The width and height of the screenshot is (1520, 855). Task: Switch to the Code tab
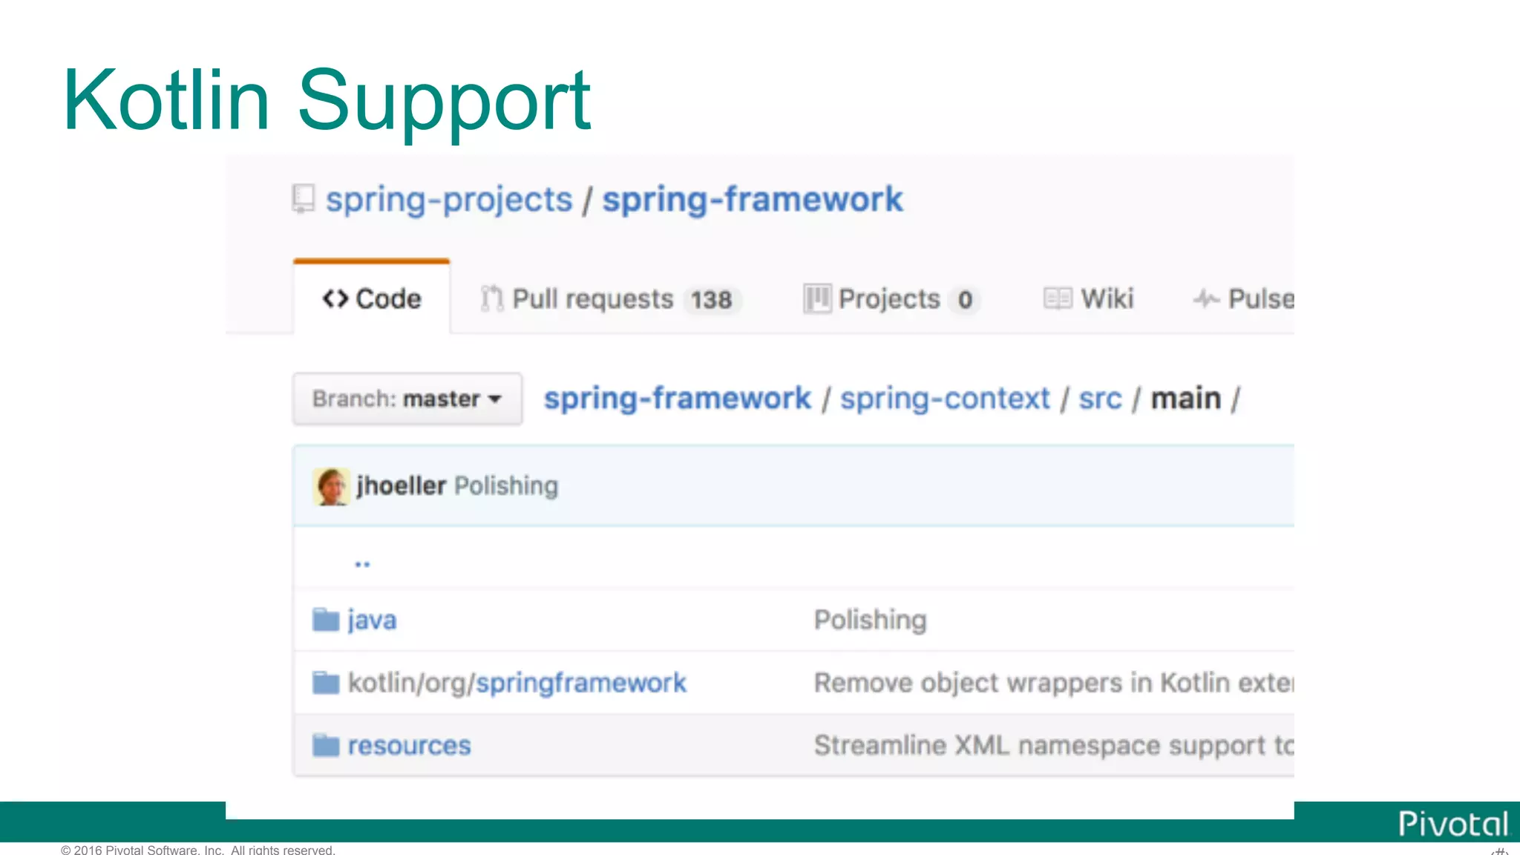[372, 298]
